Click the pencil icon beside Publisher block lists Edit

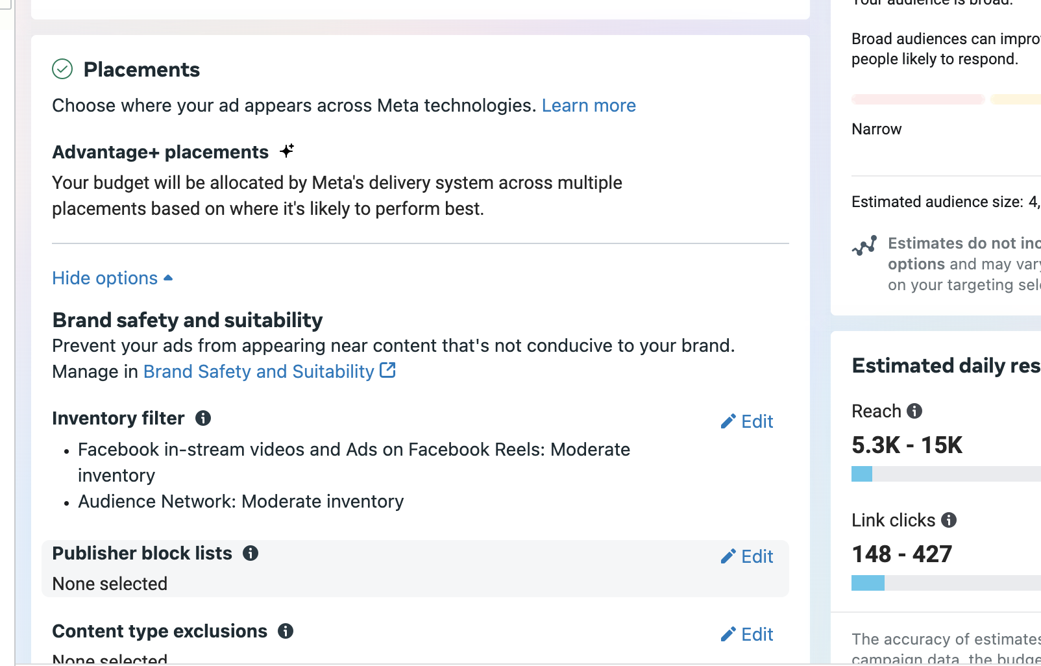(x=728, y=556)
